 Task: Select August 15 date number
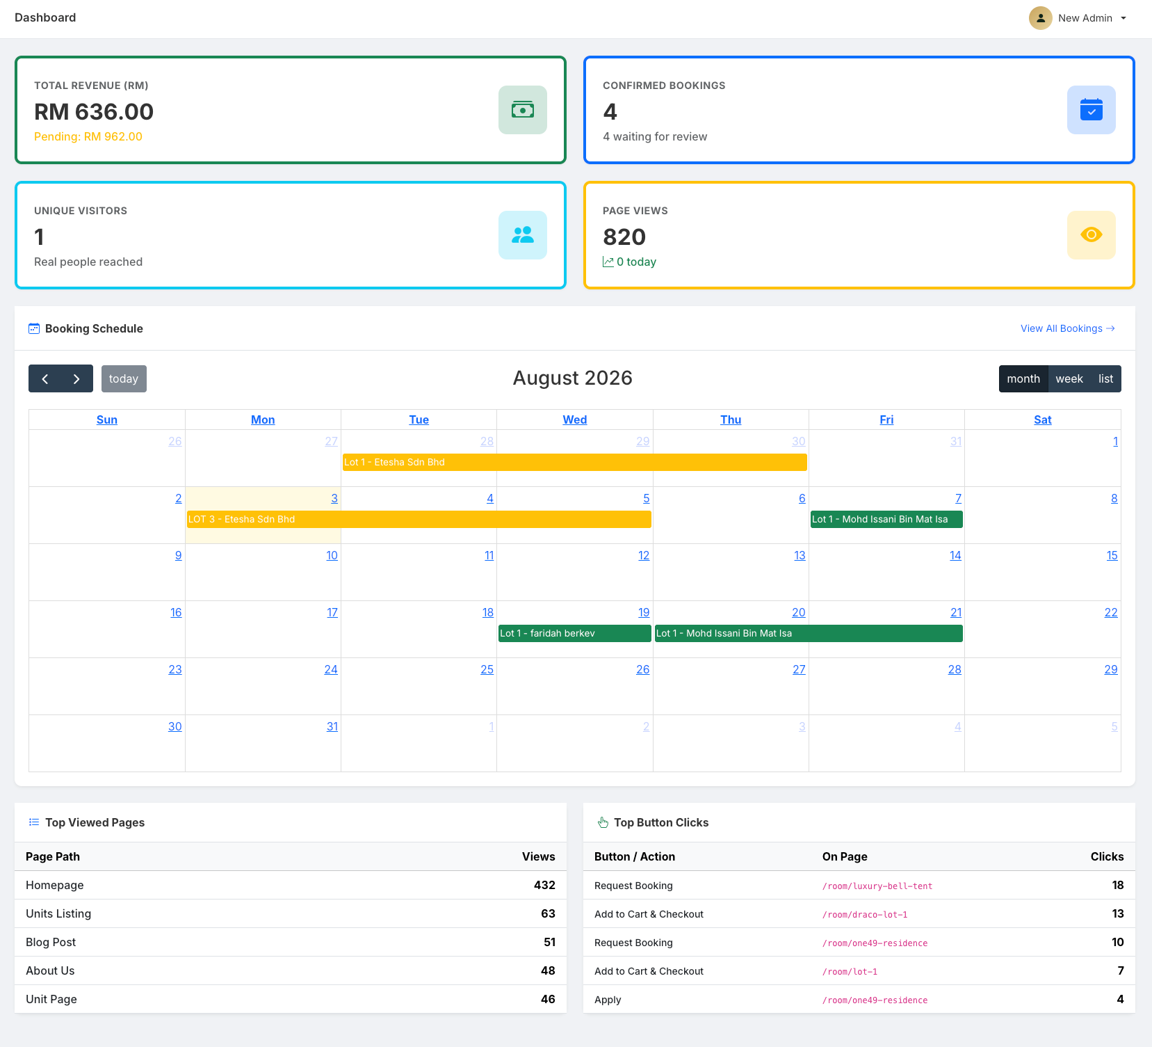pyautogui.click(x=1112, y=555)
